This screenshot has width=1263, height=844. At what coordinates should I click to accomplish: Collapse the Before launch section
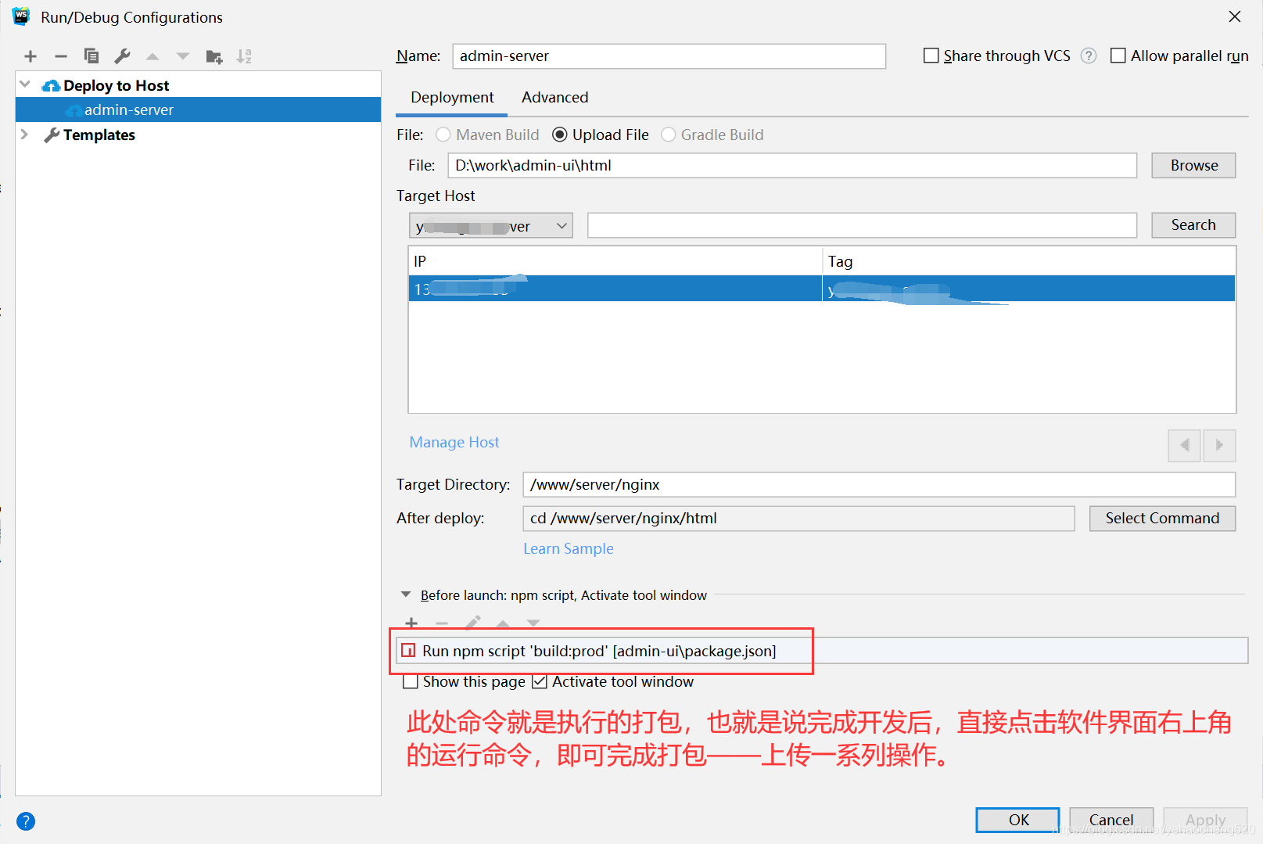point(406,594)
